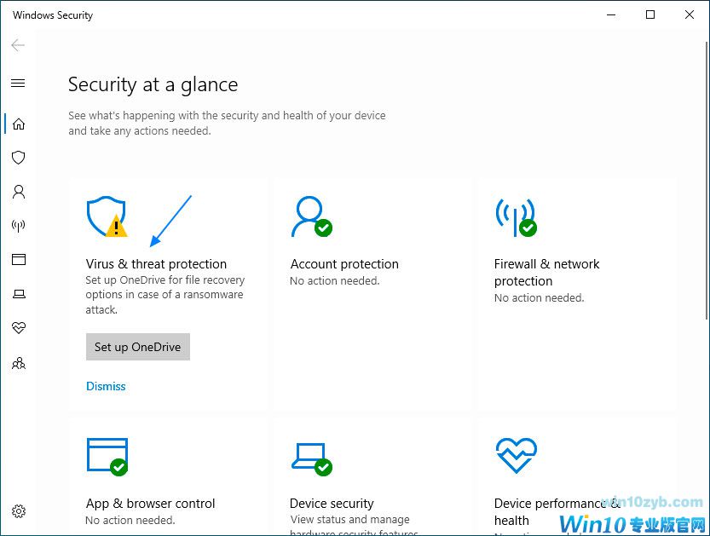
Task: Open Account protection via person sidebar icon
Action: coord(19,192)
